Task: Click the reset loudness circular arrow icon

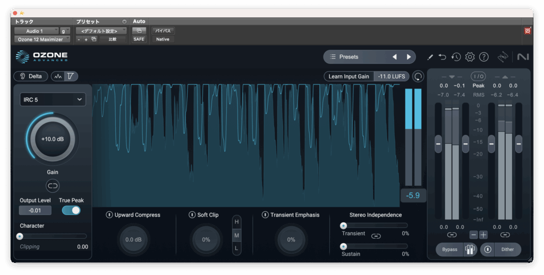Action: tap(419, 76)
